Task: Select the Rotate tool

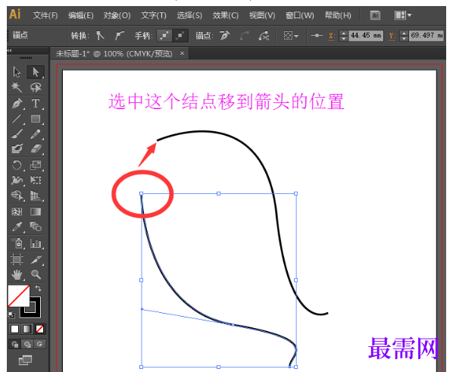Action: point(17,165)
